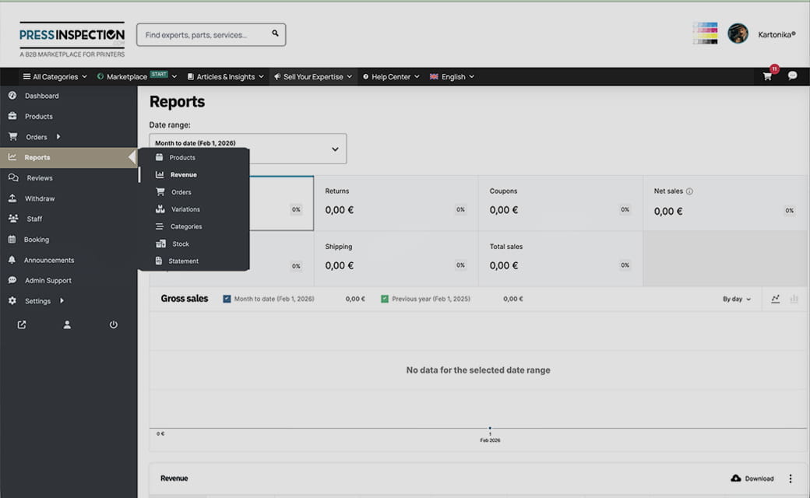The width and height of the screenshot is (810, 498).
Task: Switch to bar chart view icon
Action: point(794,299)
